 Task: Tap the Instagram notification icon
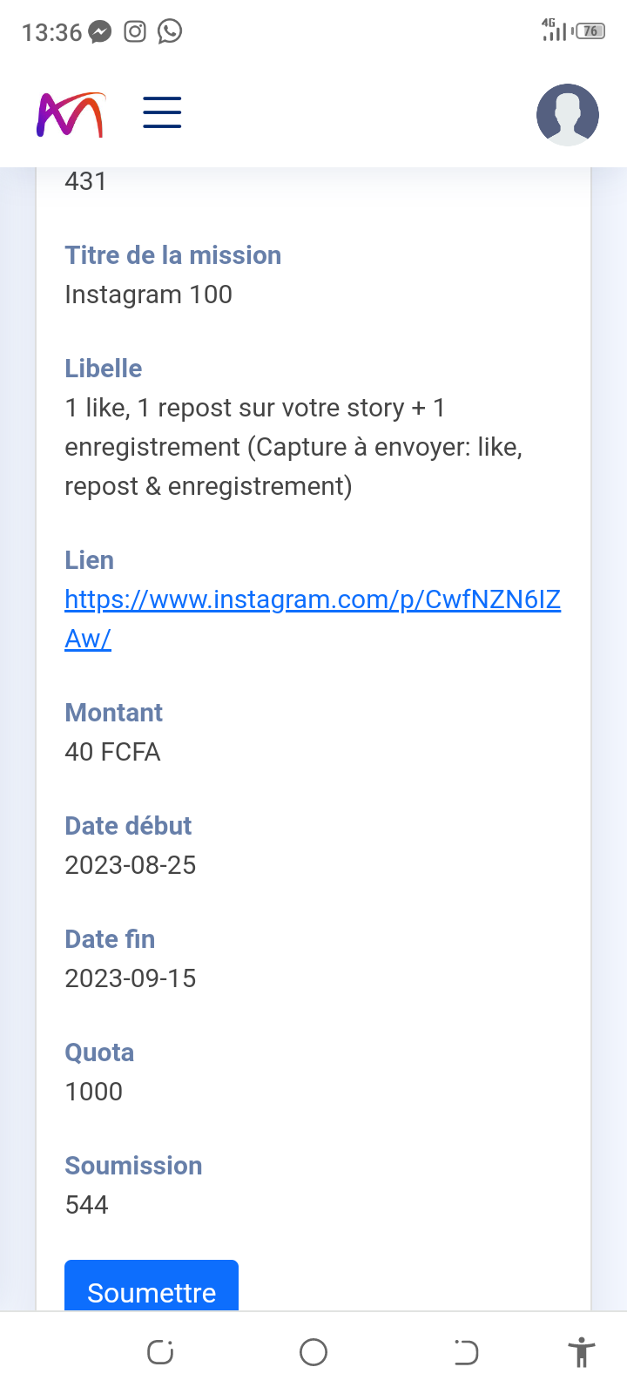(x=135, y=32)
